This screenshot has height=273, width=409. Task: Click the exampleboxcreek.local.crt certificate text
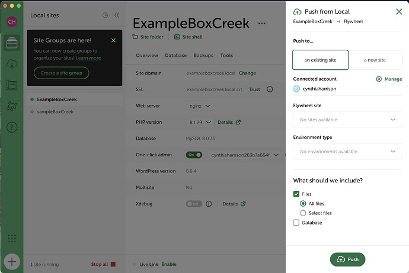214,89
